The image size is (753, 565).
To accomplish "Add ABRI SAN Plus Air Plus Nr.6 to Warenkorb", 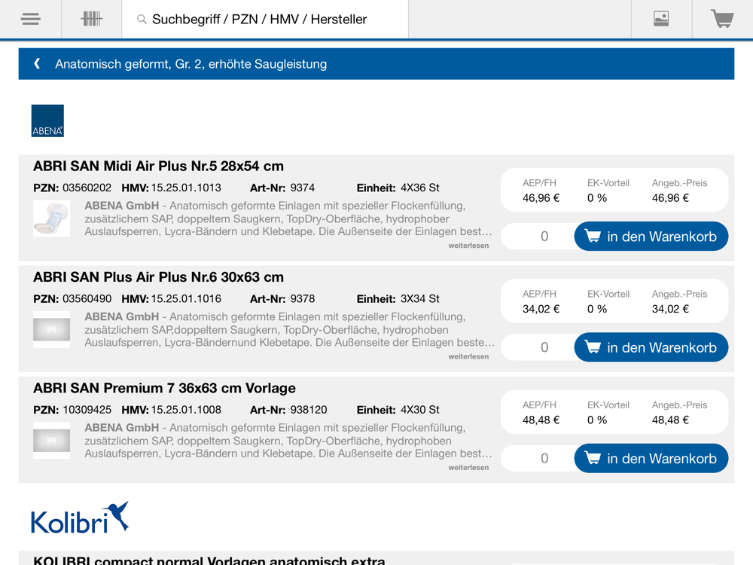I will point(651,347).
